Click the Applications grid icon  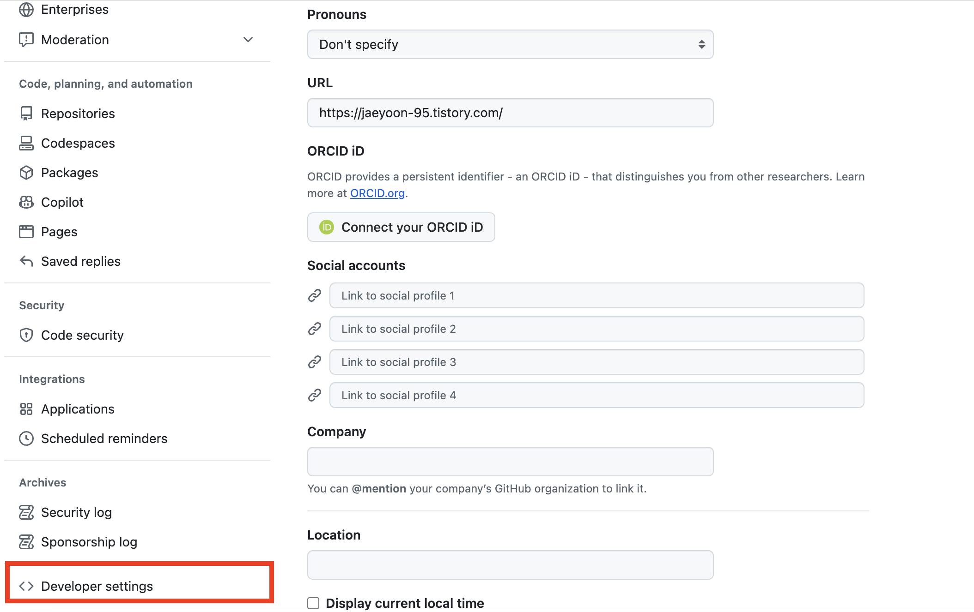(x=26, y=409)
